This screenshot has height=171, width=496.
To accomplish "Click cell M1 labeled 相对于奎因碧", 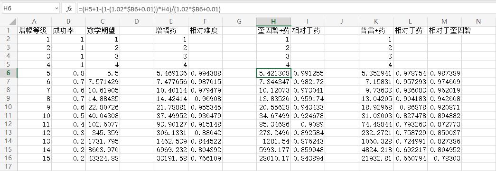I will [444, 31].
